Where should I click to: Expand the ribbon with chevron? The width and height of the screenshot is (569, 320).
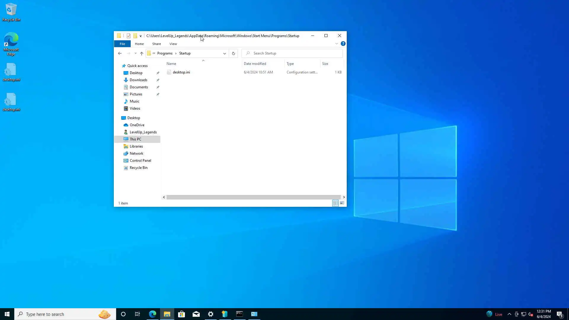click(x=337, y=44)
